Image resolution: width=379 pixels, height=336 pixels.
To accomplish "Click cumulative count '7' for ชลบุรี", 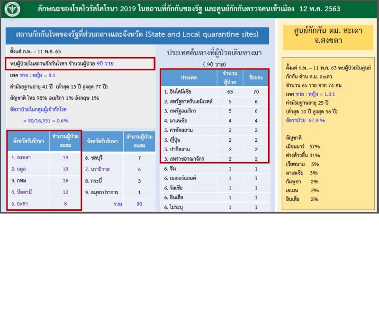I will [139, 158].
